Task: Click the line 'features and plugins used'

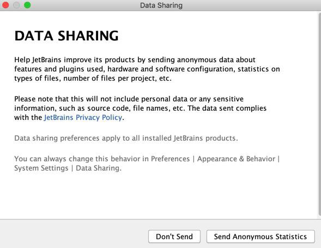Action: 147,69
